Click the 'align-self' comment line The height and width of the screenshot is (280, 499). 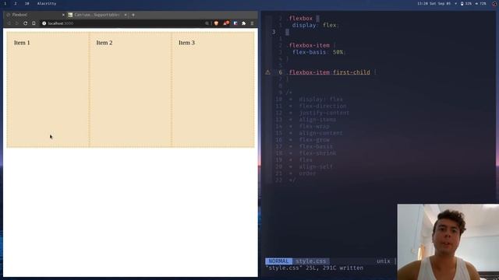[x=316, y=166]
